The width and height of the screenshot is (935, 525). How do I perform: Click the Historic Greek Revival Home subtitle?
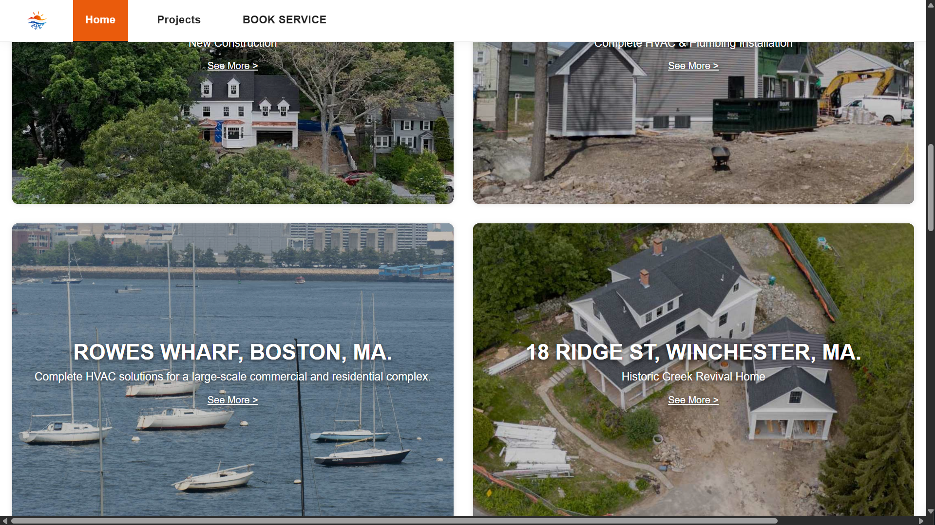tap(693, 377)
